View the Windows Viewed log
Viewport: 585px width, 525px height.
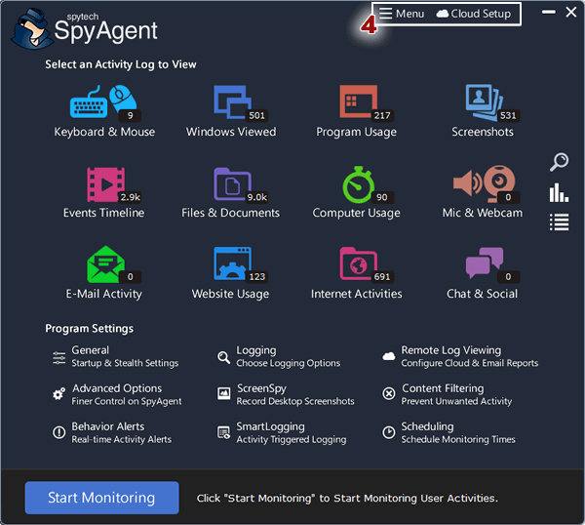point(231,103)
